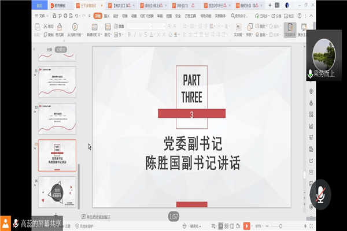347x231 pixels.
Task: Click the Paste icon in ribbon
Action: 38,27
